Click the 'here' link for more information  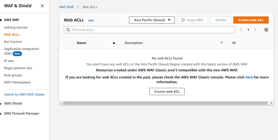click(x=249, y=77)
